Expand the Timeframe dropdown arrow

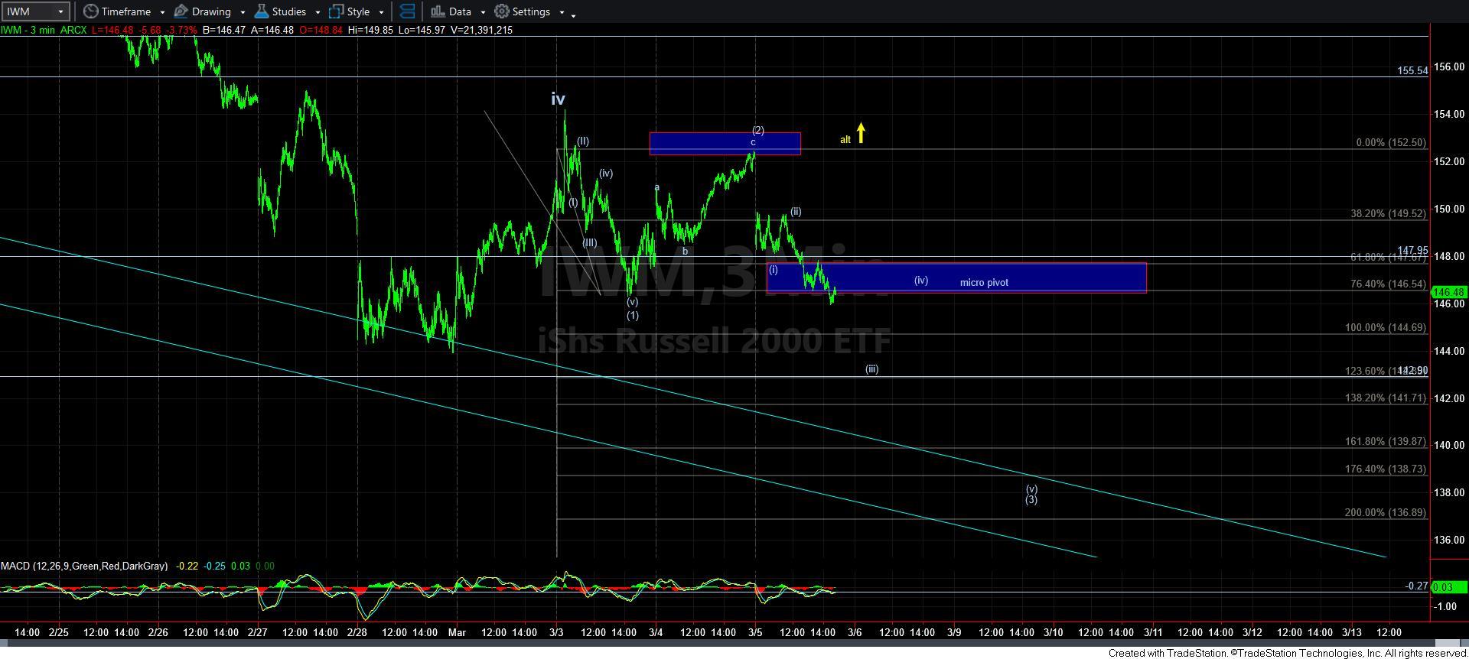pyautogui.click(x=162, y=12)
